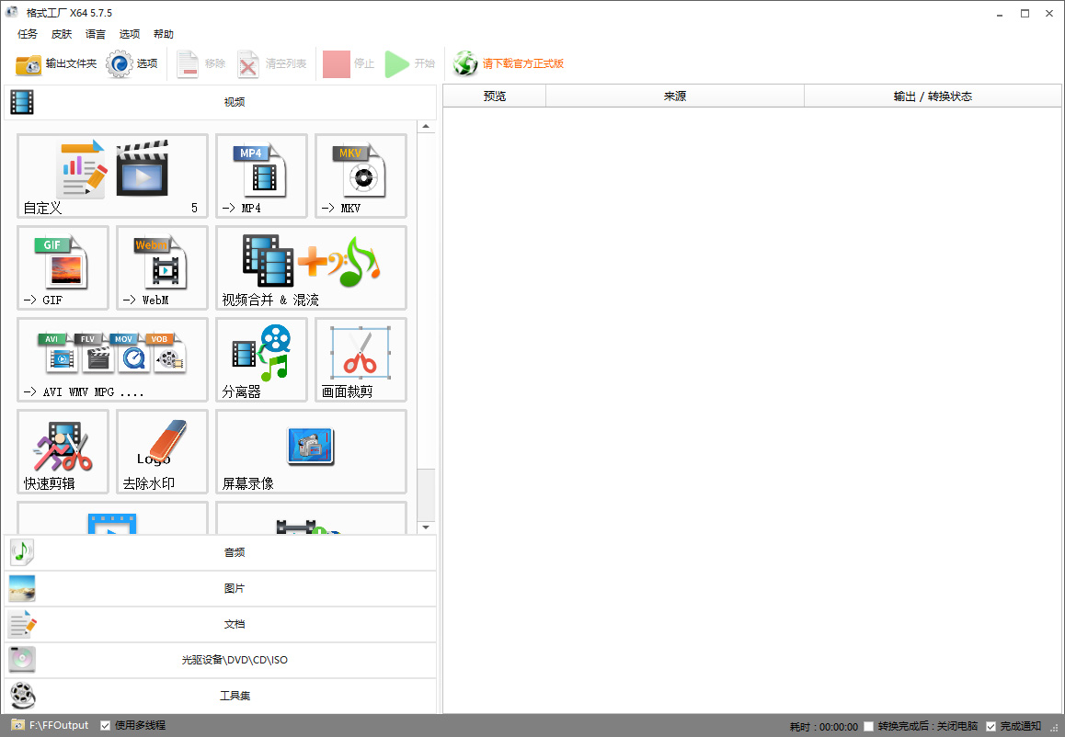Expand the 工具集 category panel
The height and width of the screenshot is (737, 1065).
[221, 696]
